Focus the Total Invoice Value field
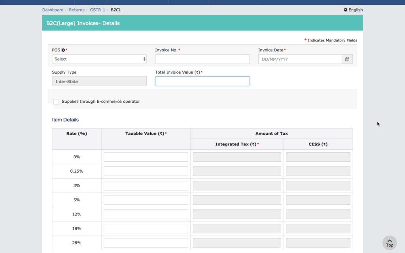 (x=202, y=81)
